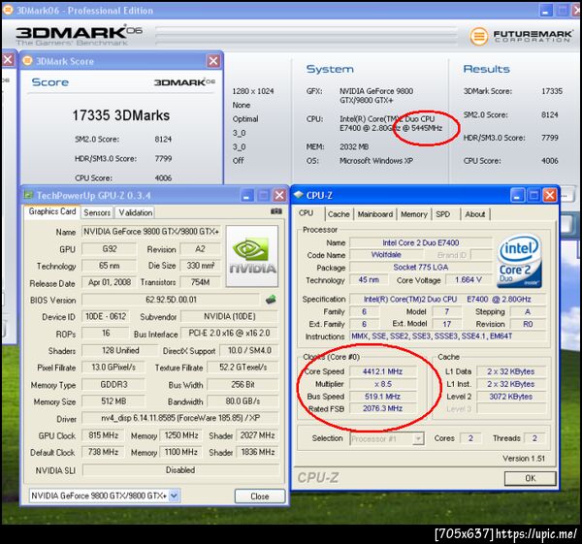The image size is (582, 544).
Task: Click the Driver field nv4_disp ForceWare
Action: click(x=180, y=418)
